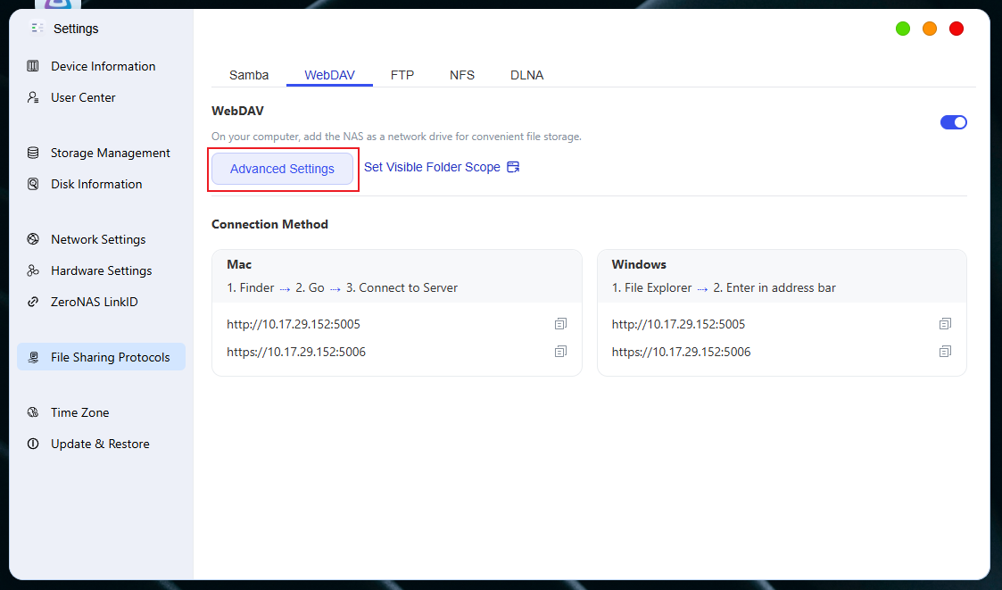Switch to the FTP tab
This screenshot has height=590, width=1002.
(402, 75)
